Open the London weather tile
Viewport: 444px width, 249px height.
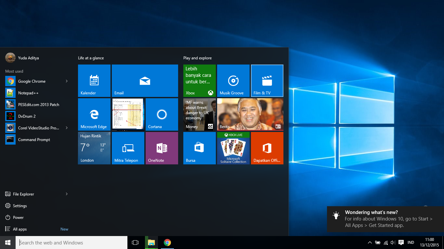pos(94,148)
